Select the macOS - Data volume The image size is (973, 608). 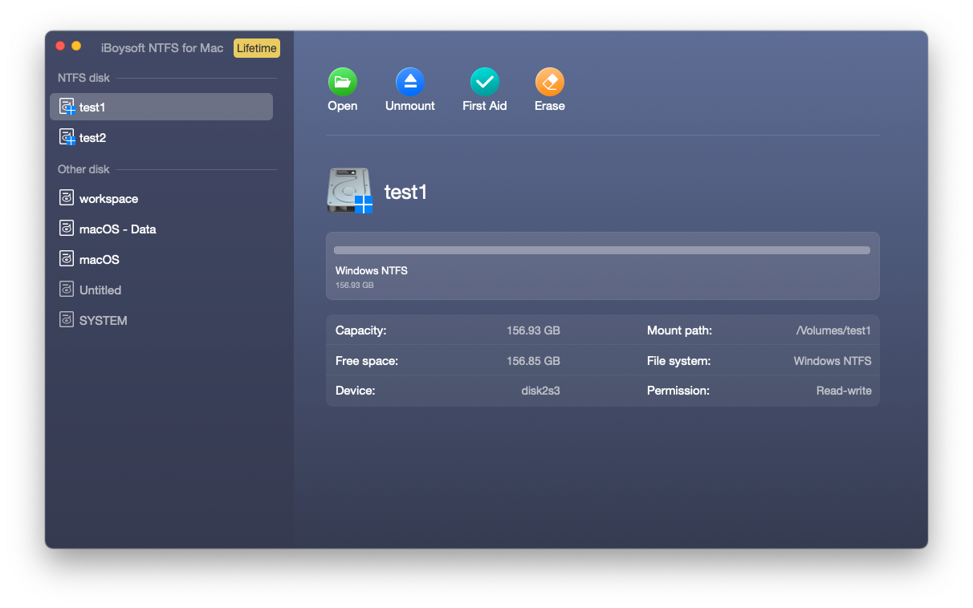pyautogui.click(x=161, y=229)
